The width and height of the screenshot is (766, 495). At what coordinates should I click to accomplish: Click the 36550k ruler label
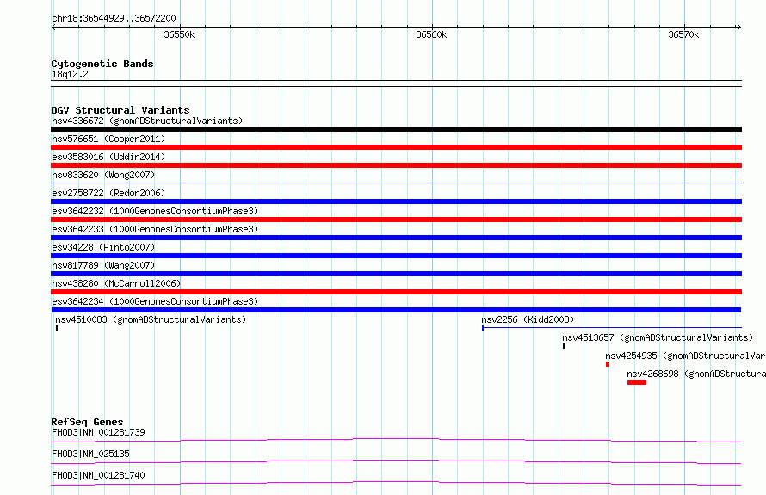point(179,34)
